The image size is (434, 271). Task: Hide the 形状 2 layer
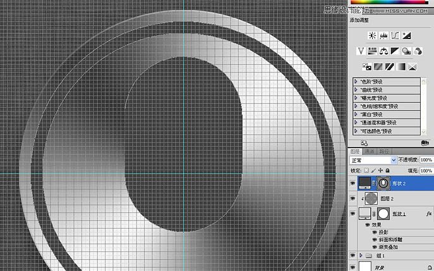pos(353,183)
